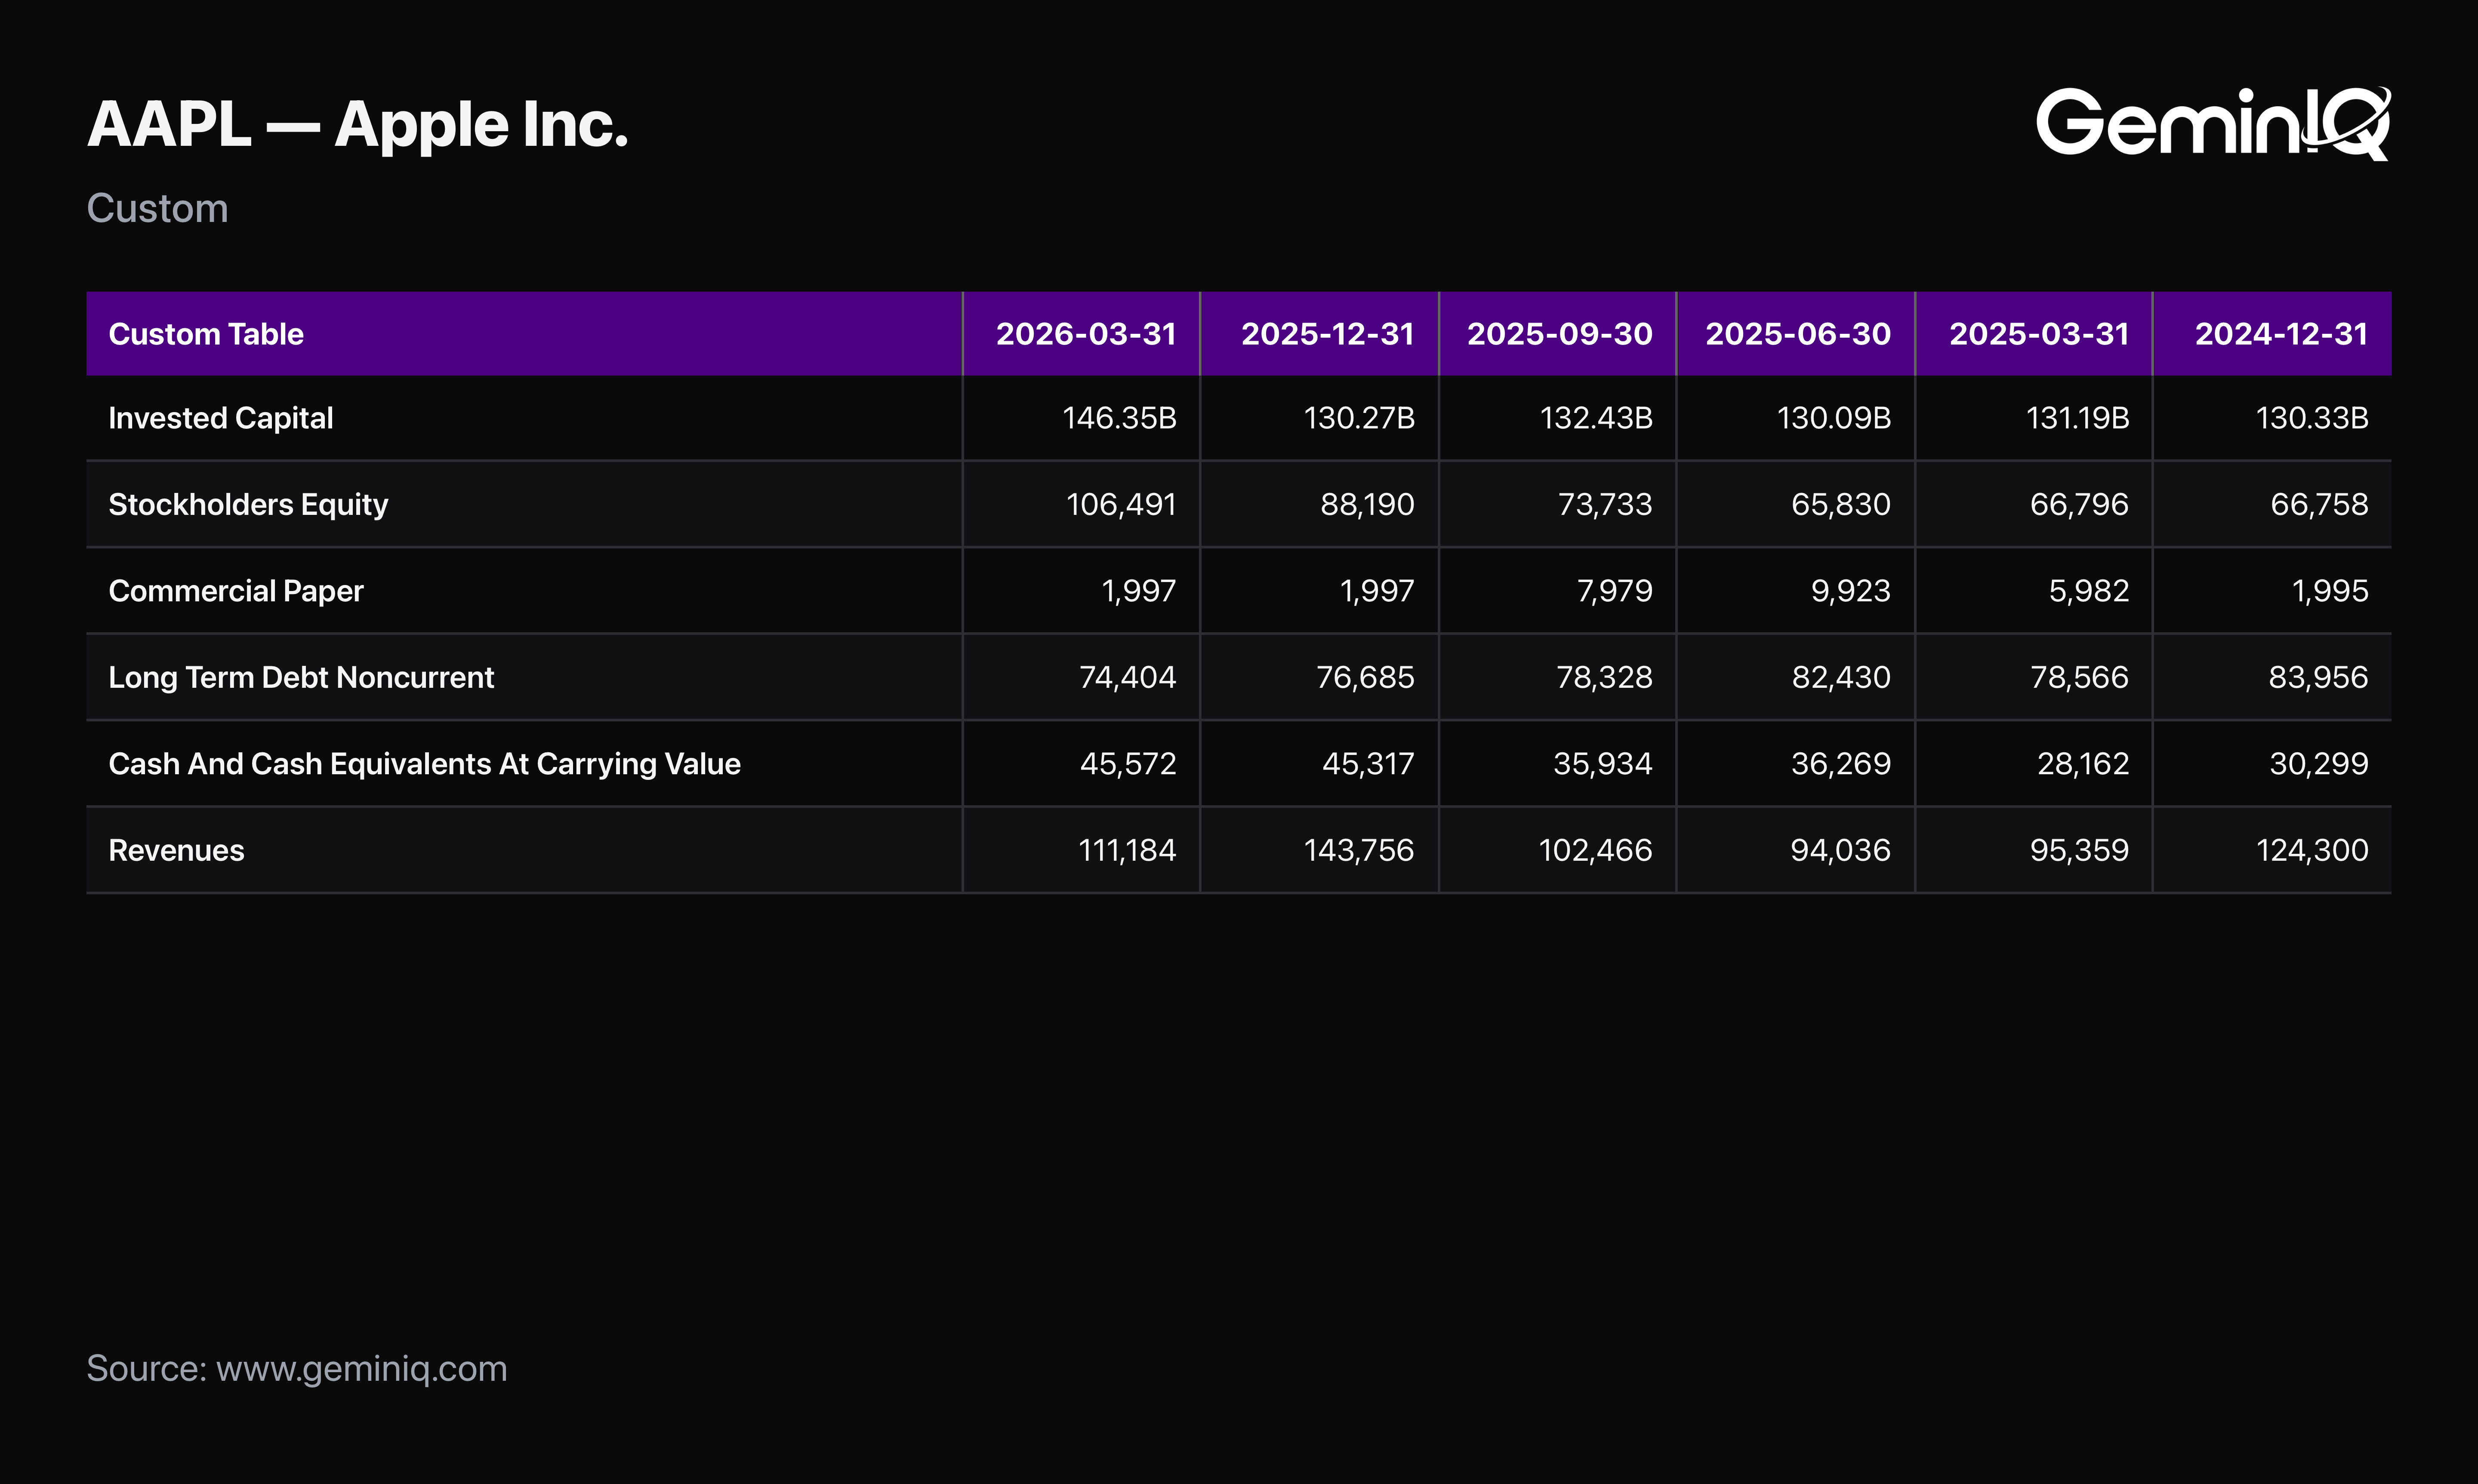Click Invested Capital value 131.19B

point(2077,418)
